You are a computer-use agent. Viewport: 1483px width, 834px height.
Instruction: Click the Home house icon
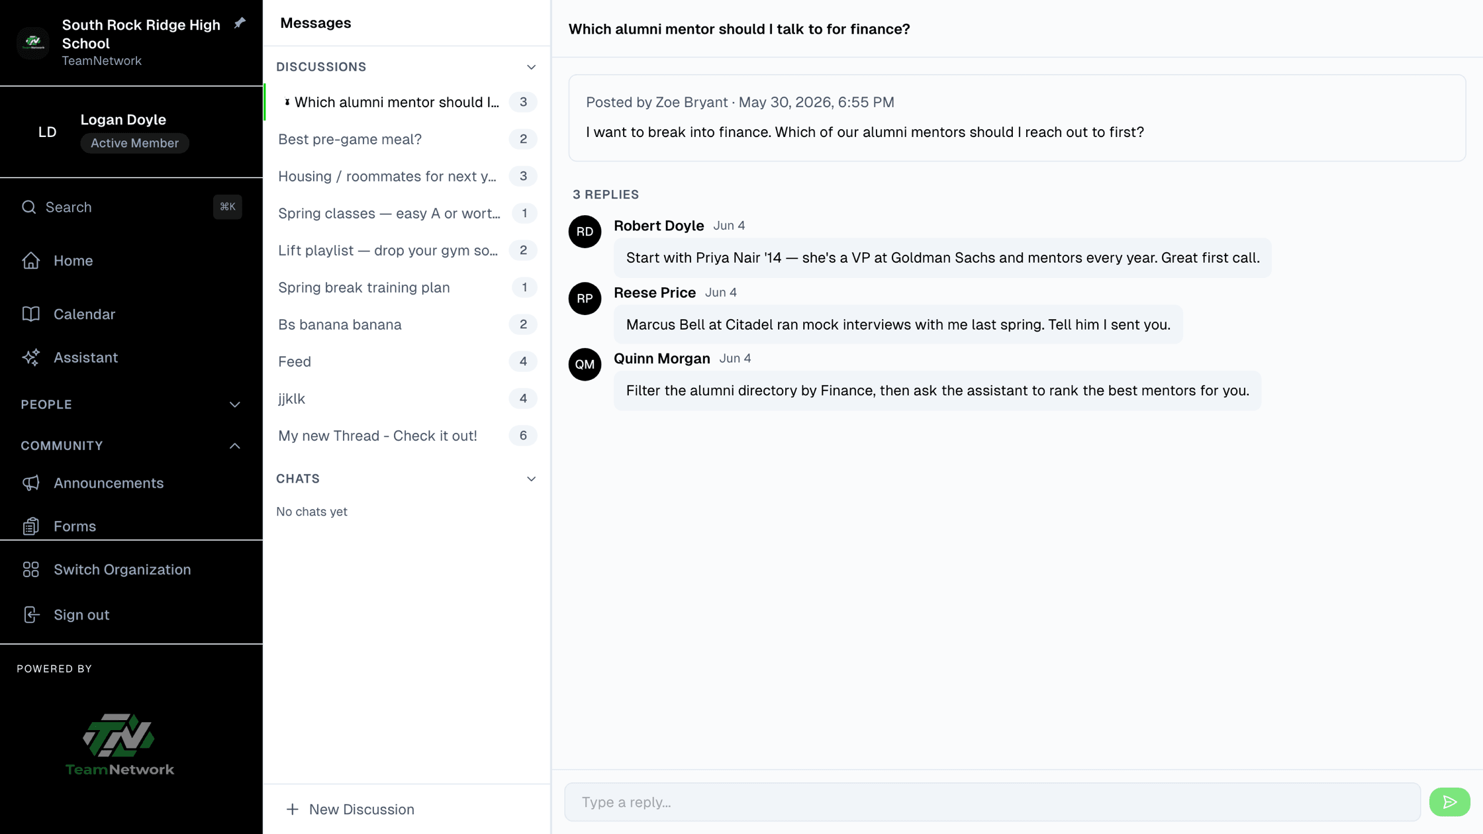(31, 261)
